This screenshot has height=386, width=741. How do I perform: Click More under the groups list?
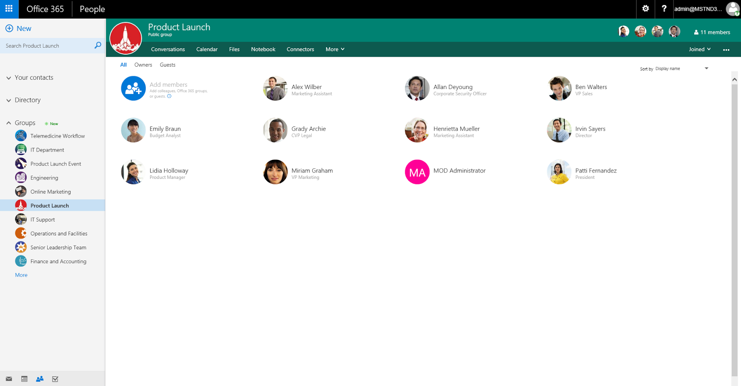(x=21, y=275)
